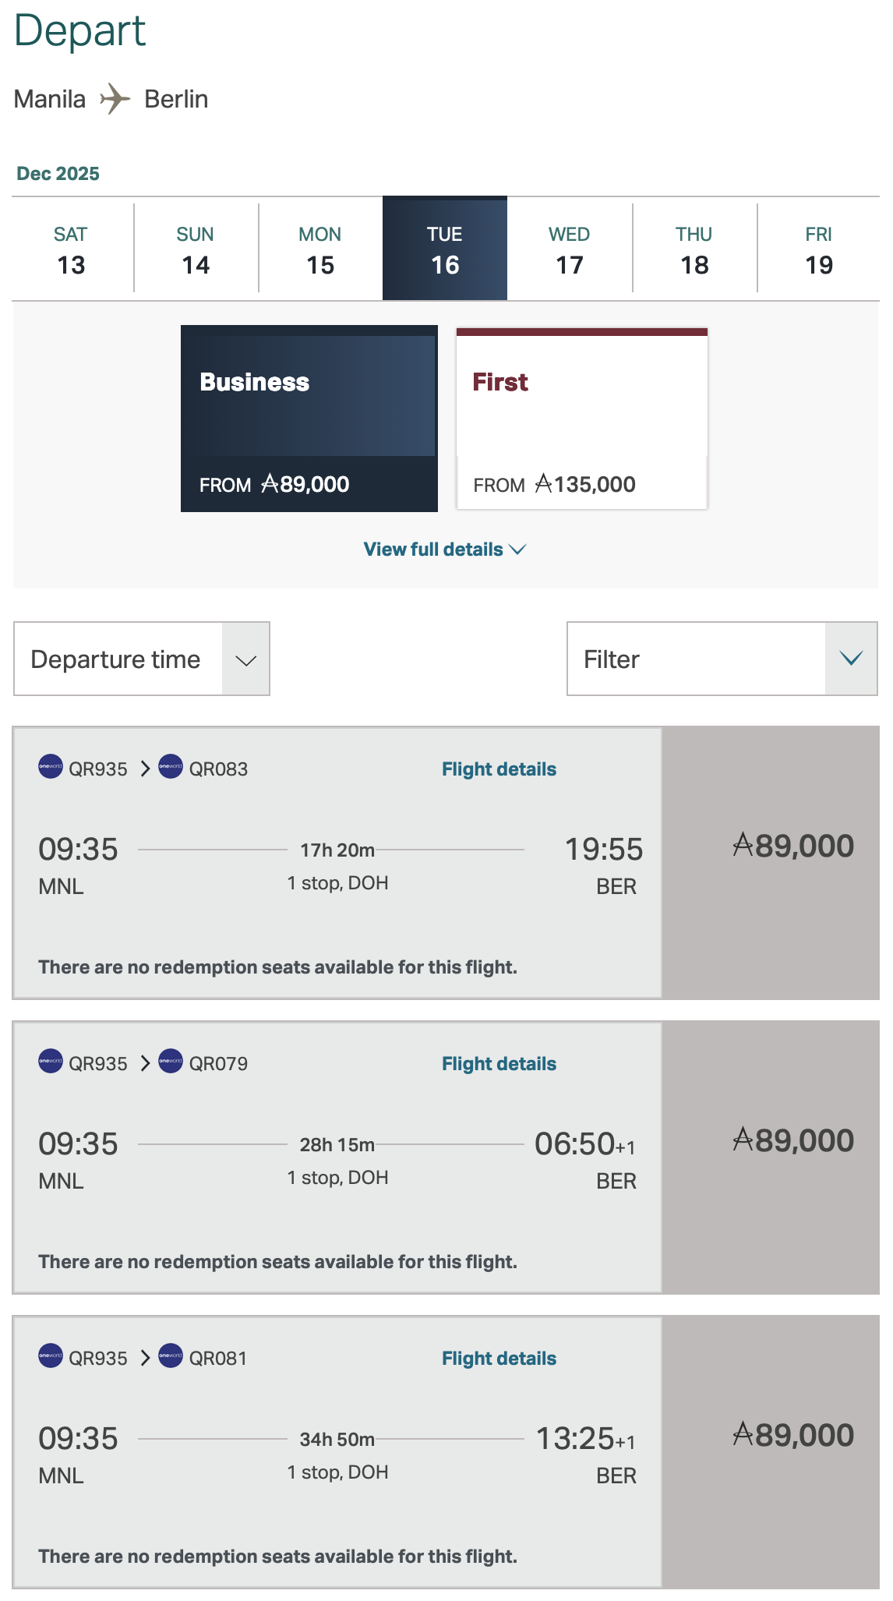Open Flight details for QR935 to QR079
Image resolution: width=893 pixels, height=1601 pixels.
tap(499, 1064)
